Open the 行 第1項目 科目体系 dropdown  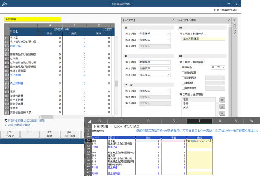[155, 34]
